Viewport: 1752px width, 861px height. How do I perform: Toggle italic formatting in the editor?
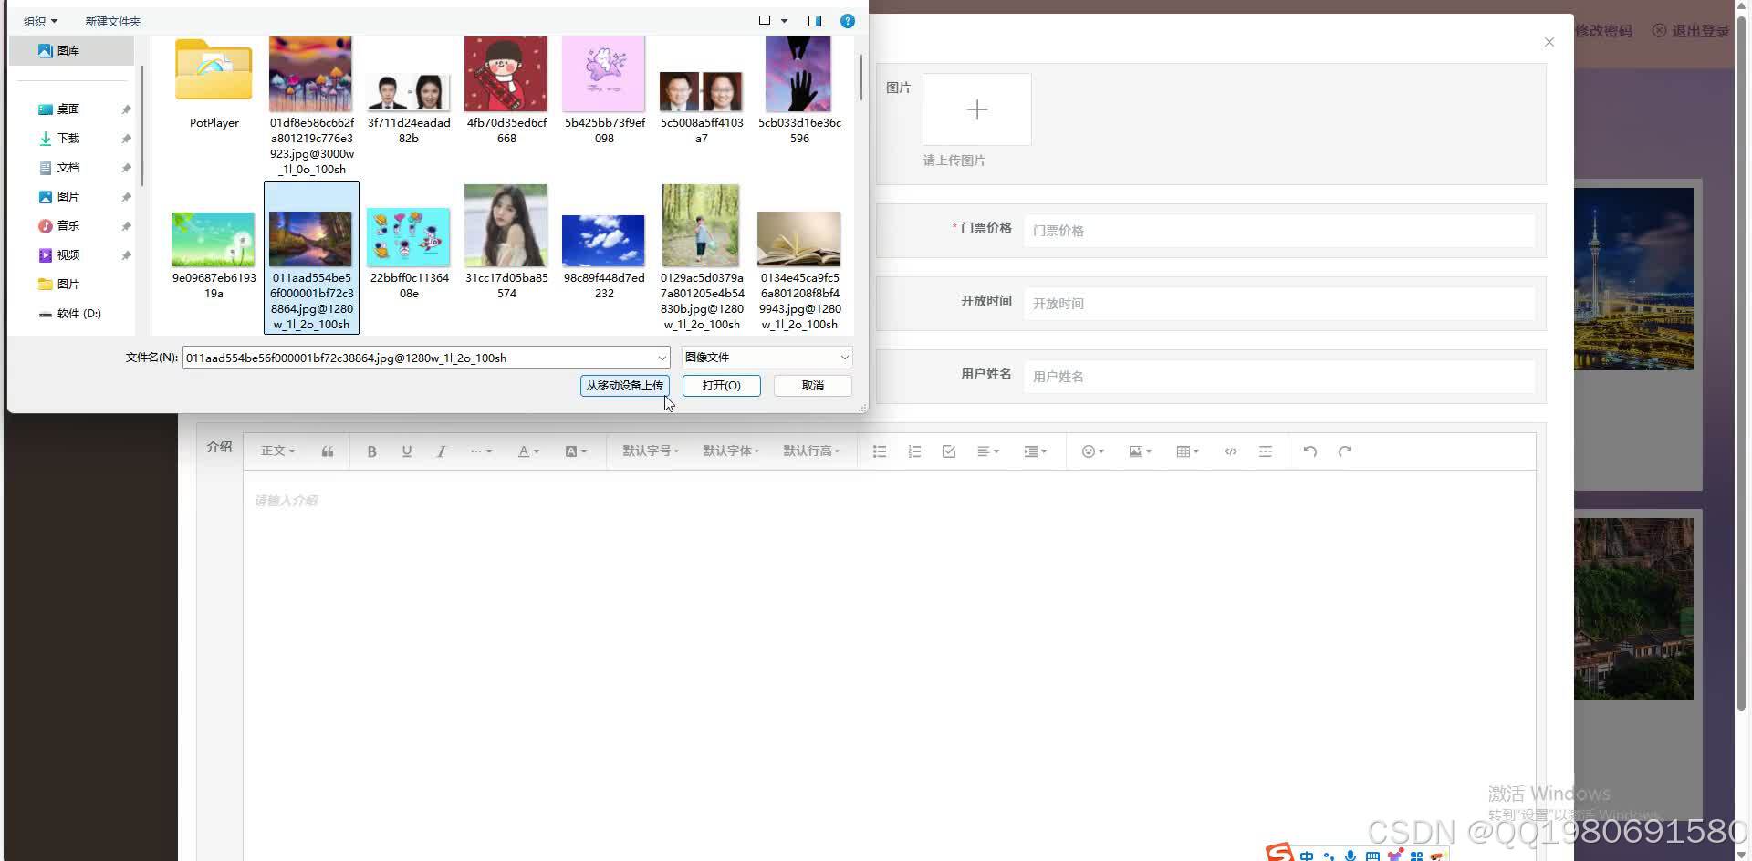tap(441, 451)
